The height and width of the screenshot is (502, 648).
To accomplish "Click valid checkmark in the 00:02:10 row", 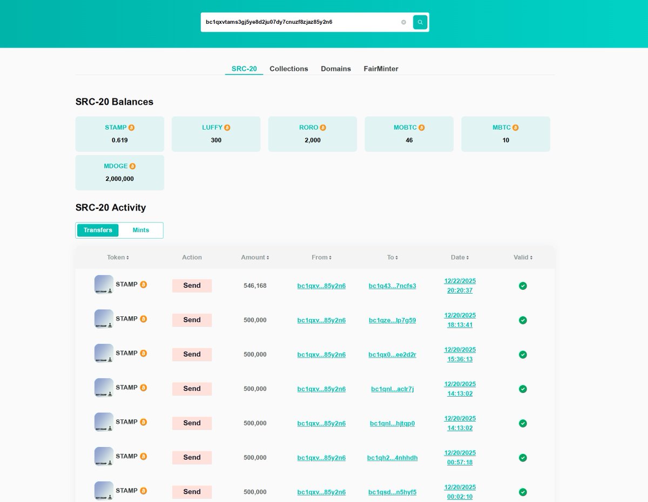I will tap(523, 492).
